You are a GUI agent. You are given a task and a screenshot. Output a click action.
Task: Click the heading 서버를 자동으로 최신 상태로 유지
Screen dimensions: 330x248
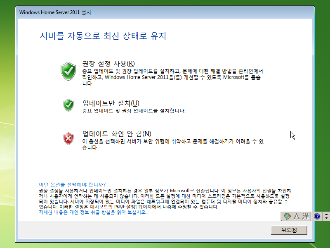103,36
